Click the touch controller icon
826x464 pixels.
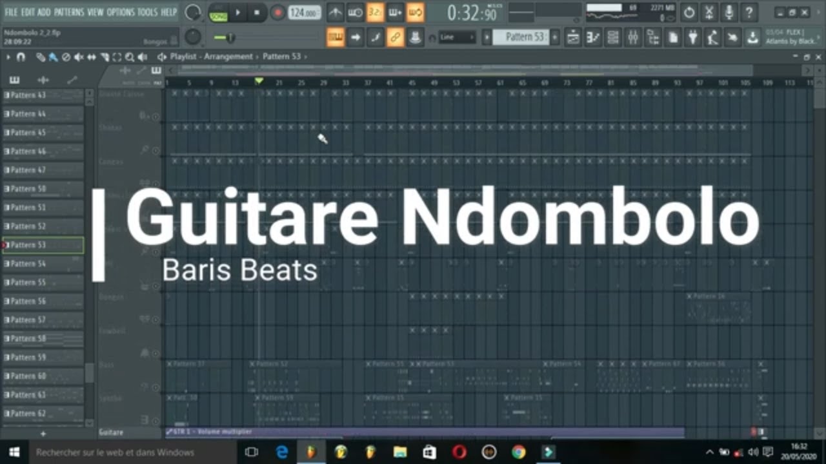click(x=732, y=37)
